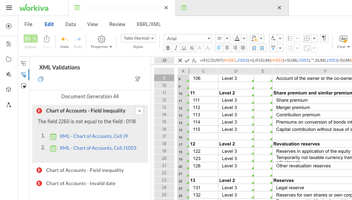Open the Arial font dropdown
Image resolution: width=352 pixels, height=200 pixels.
pyautogui.click(x=188, y=39)
